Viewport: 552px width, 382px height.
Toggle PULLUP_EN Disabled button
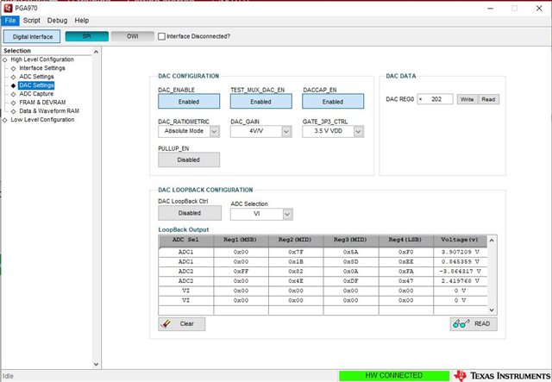189,160
